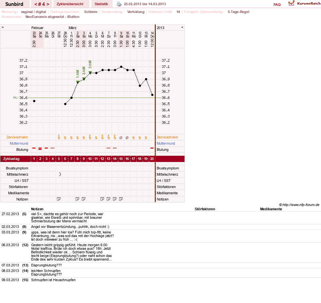Click the Brustsymptom left row label
321x303 pixels.
tap(17, 168)
